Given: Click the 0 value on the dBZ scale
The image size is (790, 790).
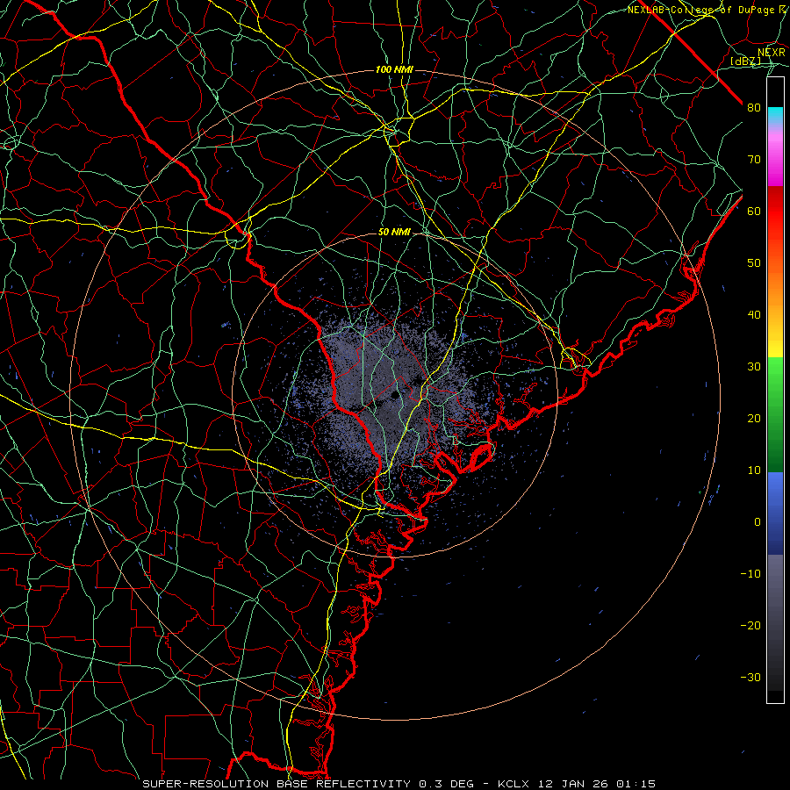Looking at the screenshot, I should (758, 522).
